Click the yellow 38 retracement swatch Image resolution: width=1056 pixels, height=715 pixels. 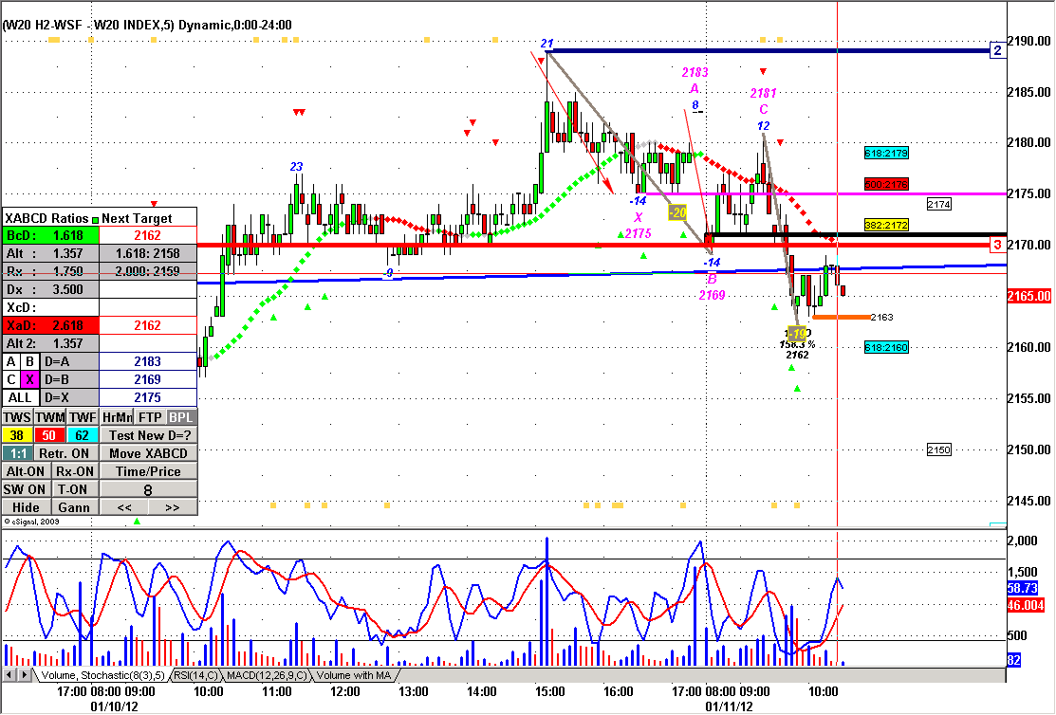[x=17, y=435]
